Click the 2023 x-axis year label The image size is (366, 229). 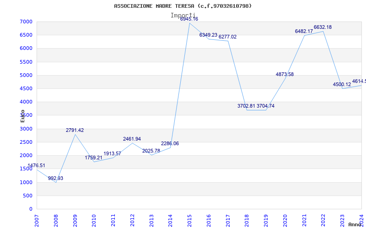(342, 221)
